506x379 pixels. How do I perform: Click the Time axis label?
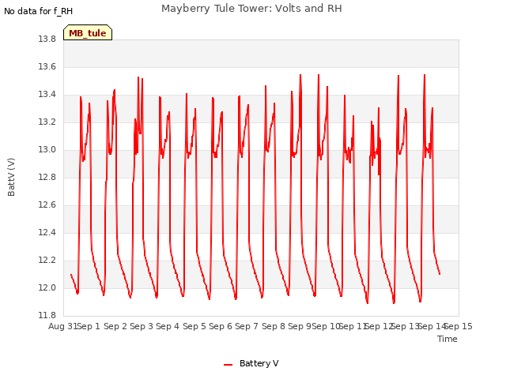click(447, 339)
